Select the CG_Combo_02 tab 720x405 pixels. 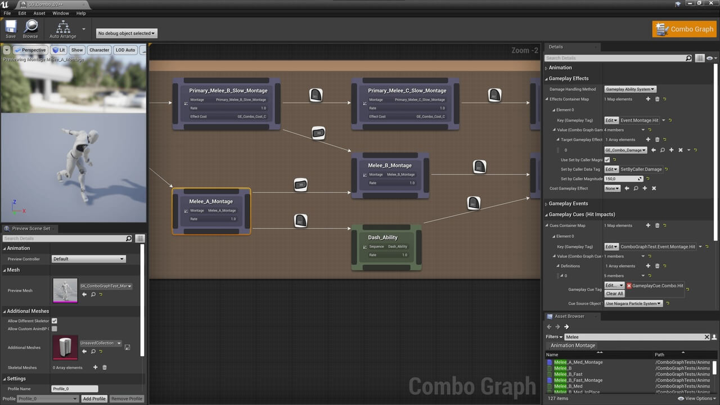click(42, 5)
